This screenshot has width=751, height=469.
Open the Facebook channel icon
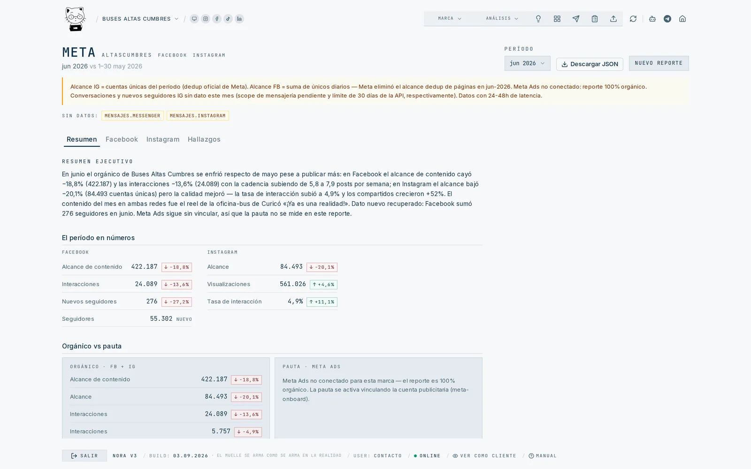217,19
